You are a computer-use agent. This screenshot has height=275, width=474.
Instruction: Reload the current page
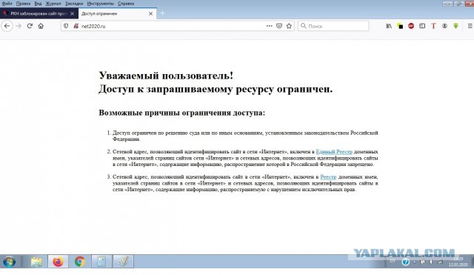pyautogui.click(x=30, y=26)
